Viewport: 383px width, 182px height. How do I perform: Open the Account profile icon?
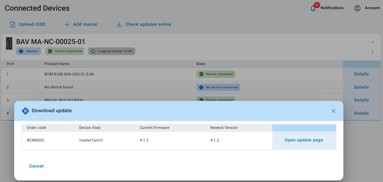[x=357, y=8]
